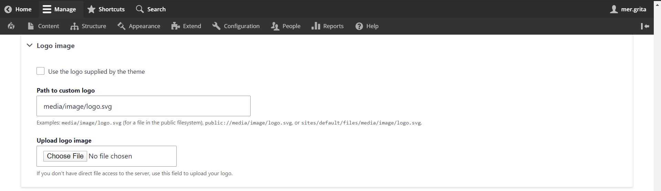Click the Extend puzzle piece icon
Image resolution: width=661 pixels, height=191 pixels.
(x=176, y=26)
